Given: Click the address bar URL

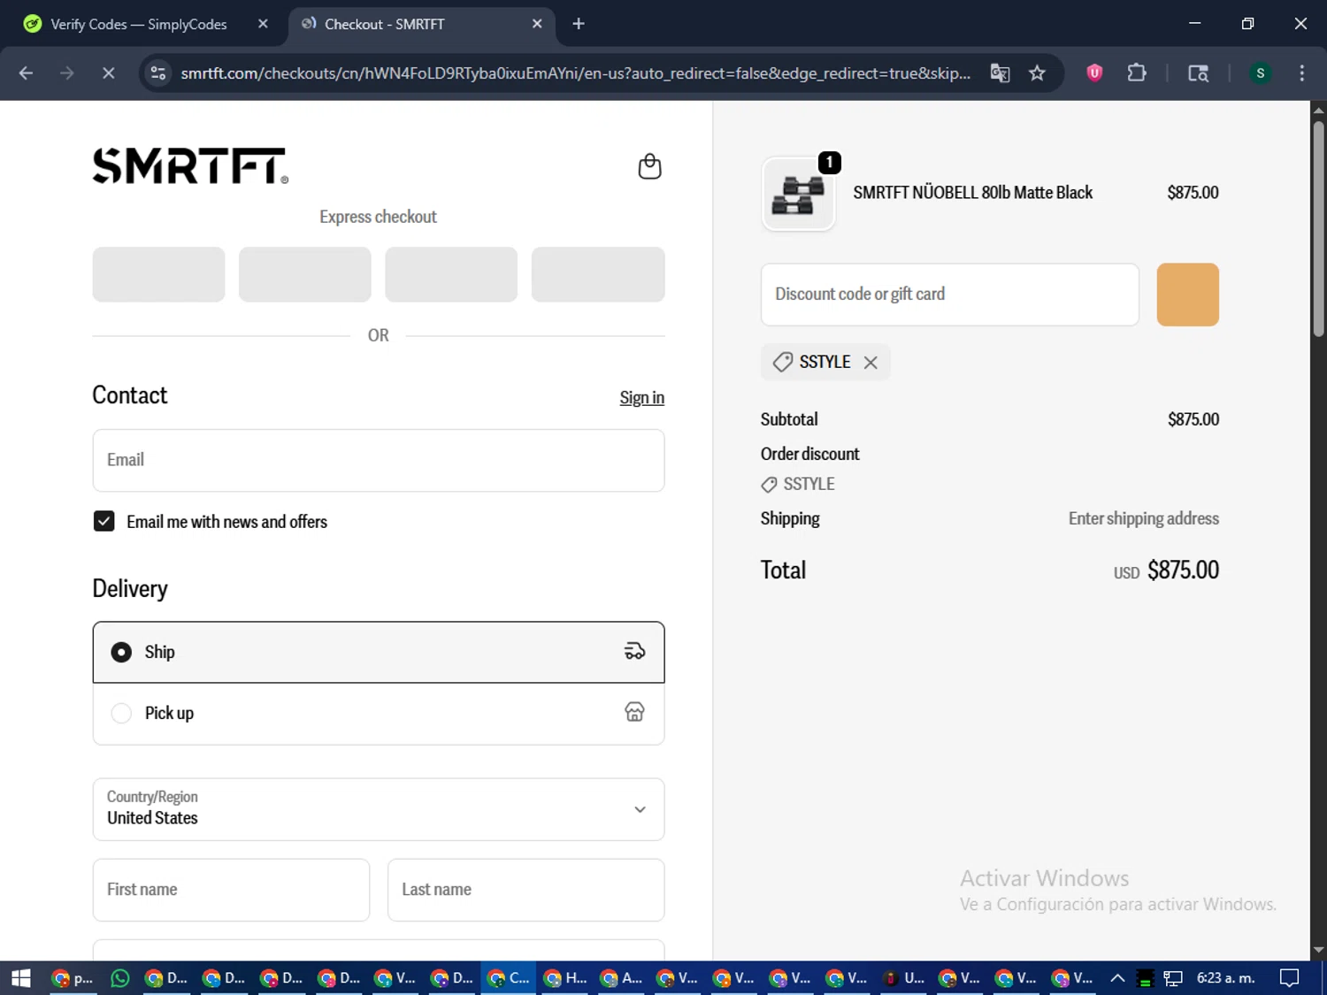Looking at the screenshot, I should pos(575,73).
